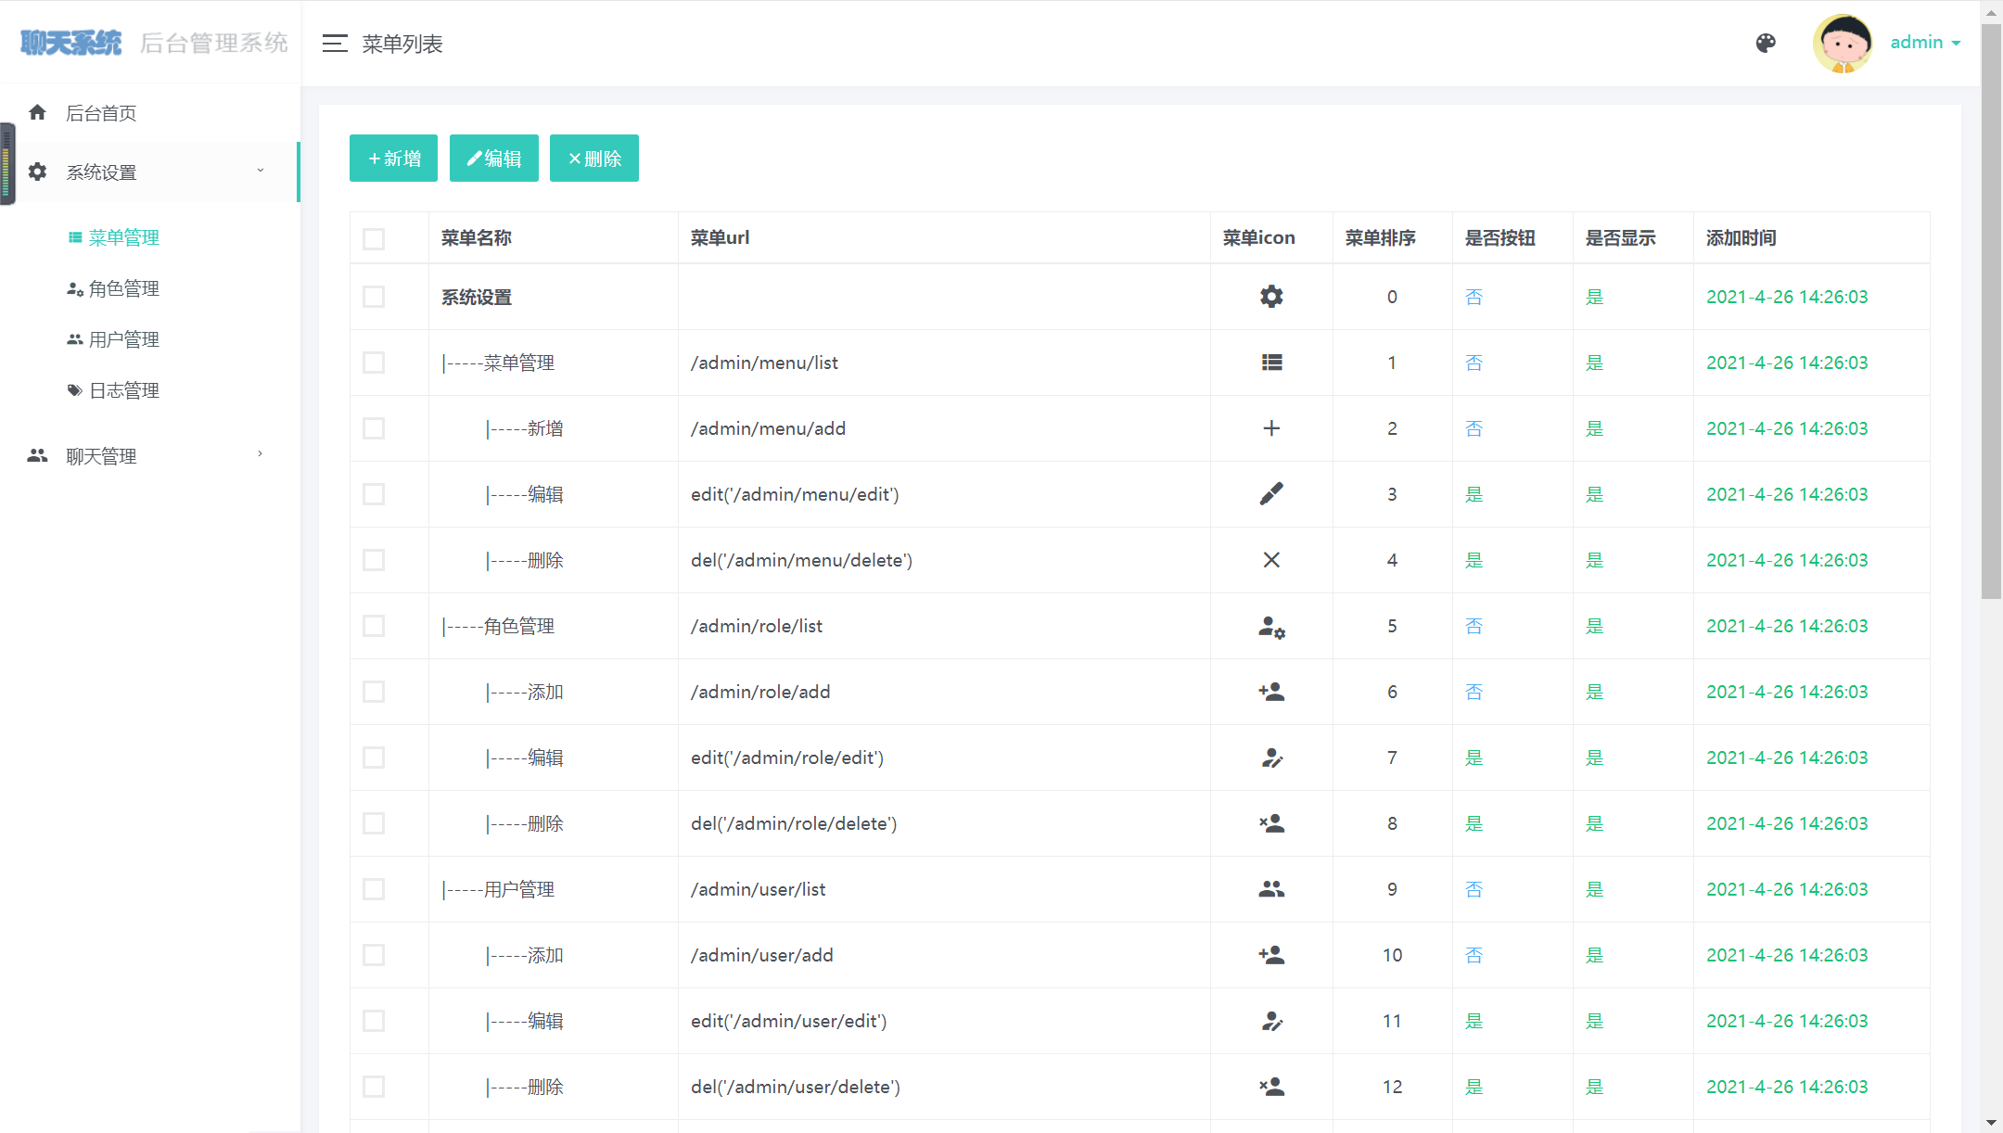
Task: Click the page vertical scrollbar thumb
Action: point(1991,312)
